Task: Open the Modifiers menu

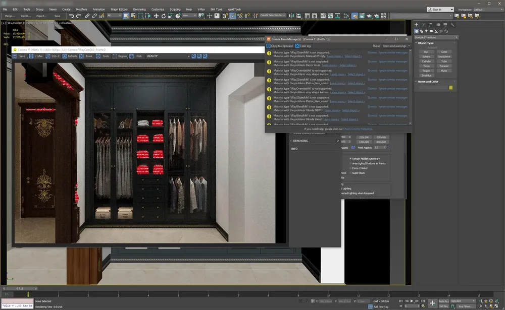Action: pos(81,10)
